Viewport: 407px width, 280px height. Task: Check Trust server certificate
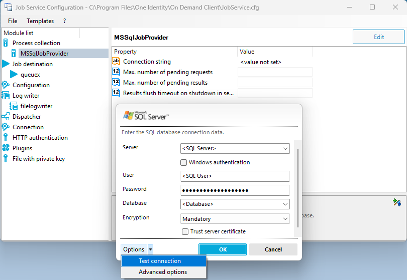click(185, 231)
